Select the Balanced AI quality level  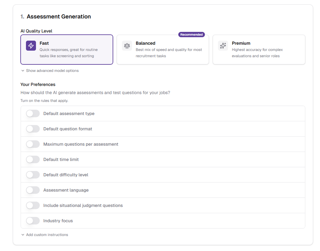pos(163,49)
